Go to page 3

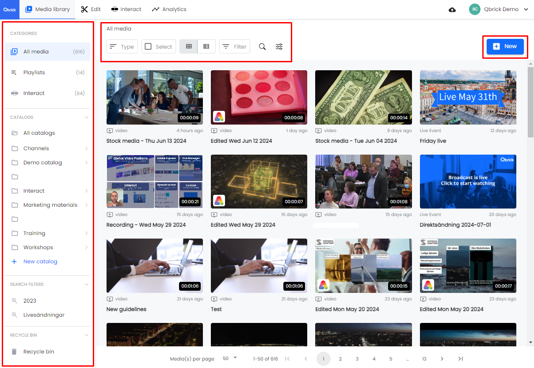pos(357,359)
